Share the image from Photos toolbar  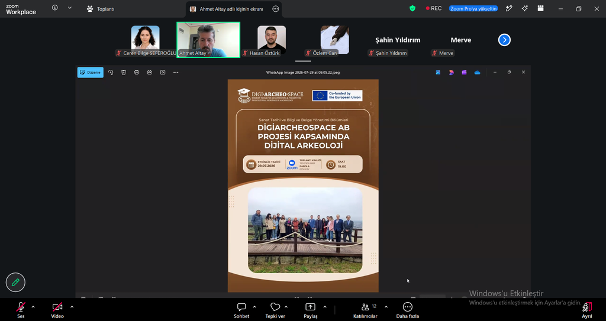150,72
